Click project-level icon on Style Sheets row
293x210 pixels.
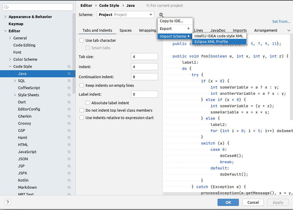tap(69, 95)
